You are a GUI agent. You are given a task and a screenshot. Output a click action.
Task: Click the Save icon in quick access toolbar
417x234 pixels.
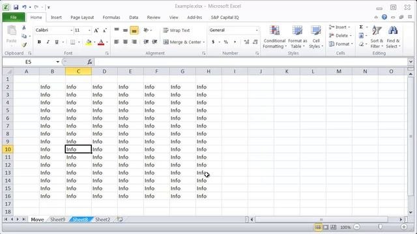point(16,7)
